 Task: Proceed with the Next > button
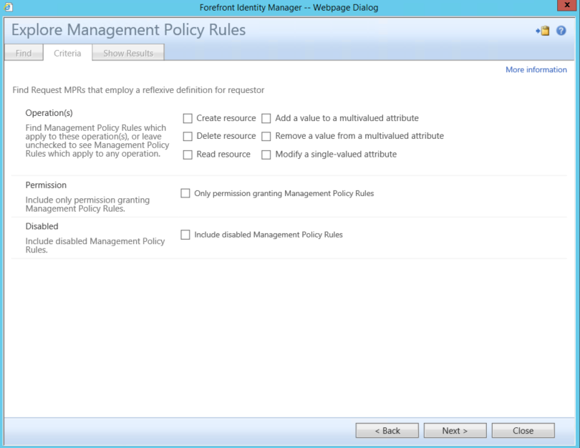click(455, 431)
